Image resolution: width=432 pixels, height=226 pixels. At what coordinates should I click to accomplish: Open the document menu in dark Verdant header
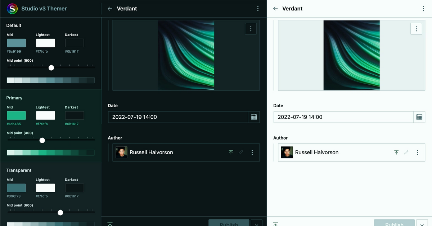(258, 9)
